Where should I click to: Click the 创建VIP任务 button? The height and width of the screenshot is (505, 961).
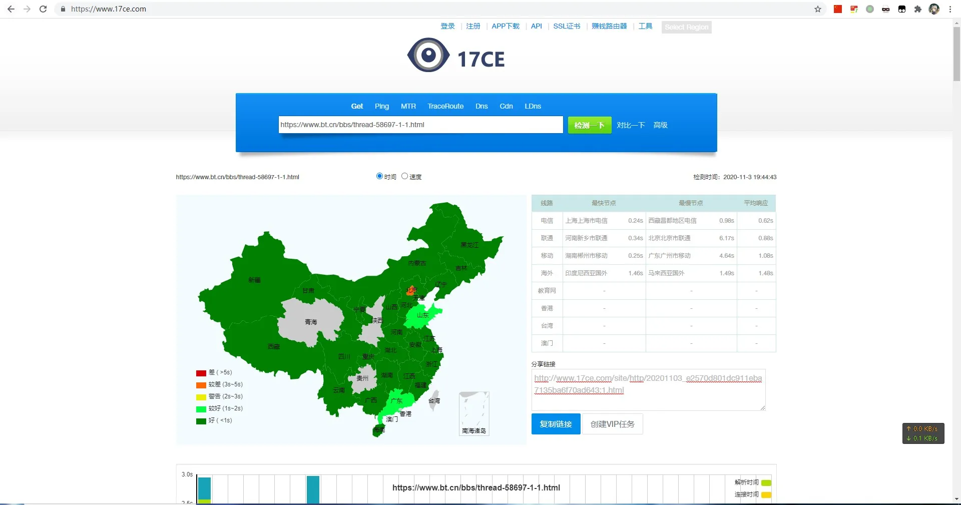613,424
